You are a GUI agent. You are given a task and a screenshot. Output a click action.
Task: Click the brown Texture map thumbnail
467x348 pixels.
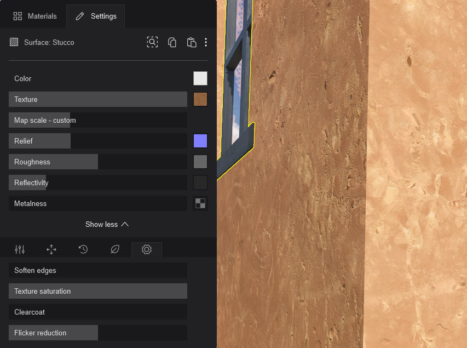pyautogui.click(x=200, y=99)
